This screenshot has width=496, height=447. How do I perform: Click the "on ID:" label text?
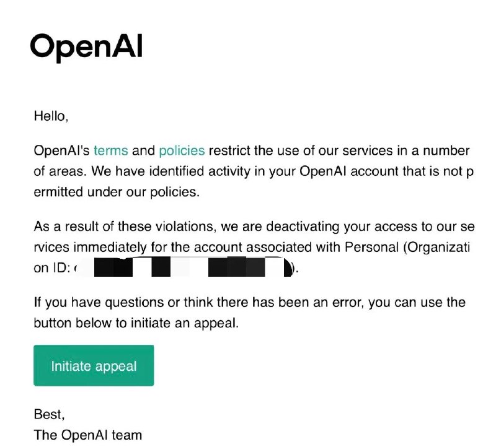[x=52, y=267]
